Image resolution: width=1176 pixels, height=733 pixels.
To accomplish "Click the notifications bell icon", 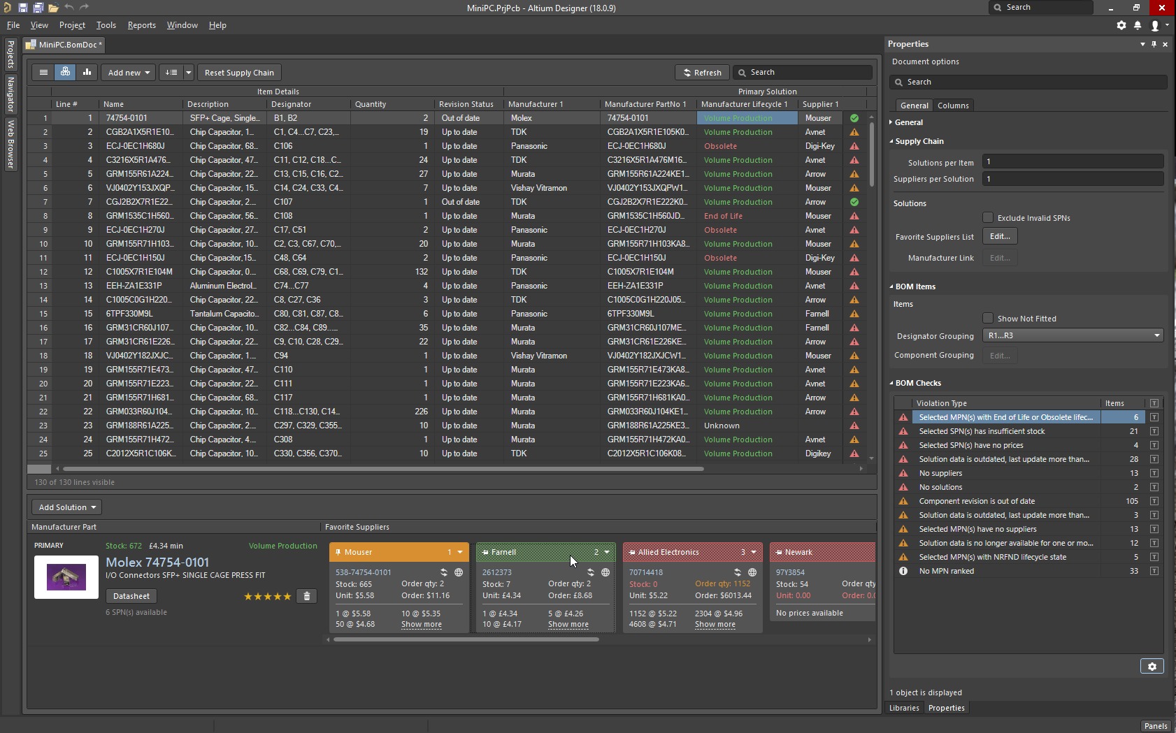I will 1138,25.
